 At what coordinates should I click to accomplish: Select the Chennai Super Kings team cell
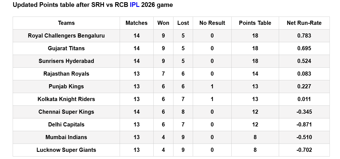pyautogui.click(x=66, y=112)
